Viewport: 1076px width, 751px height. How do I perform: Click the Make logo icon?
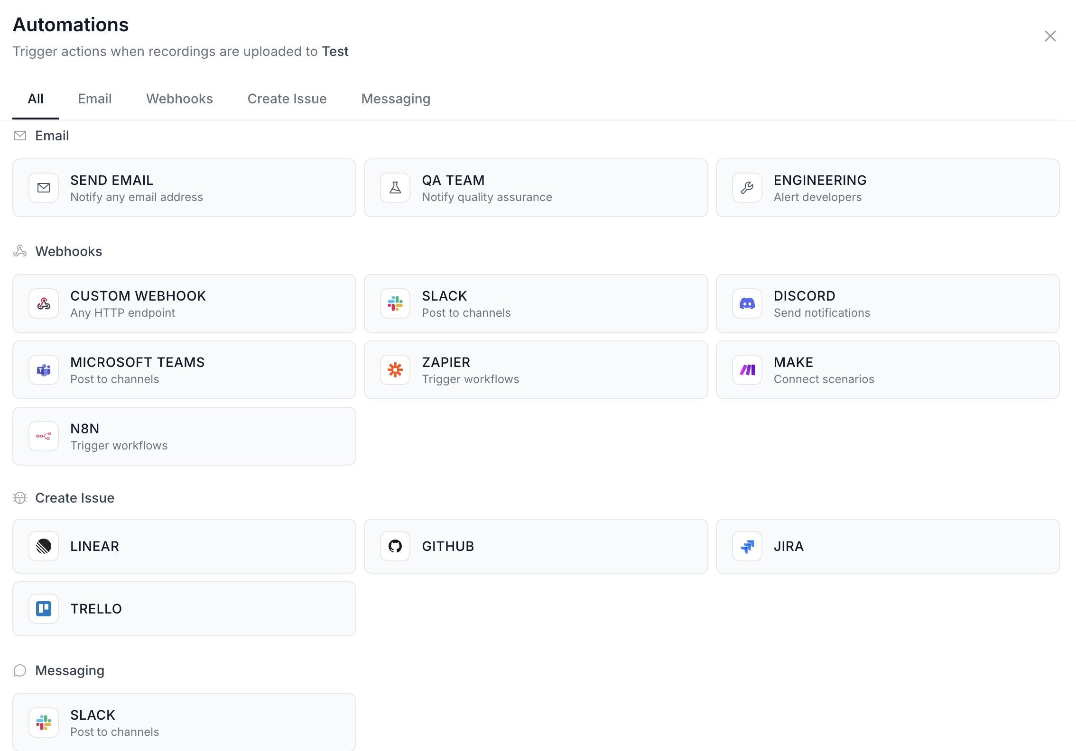point(747,370)
